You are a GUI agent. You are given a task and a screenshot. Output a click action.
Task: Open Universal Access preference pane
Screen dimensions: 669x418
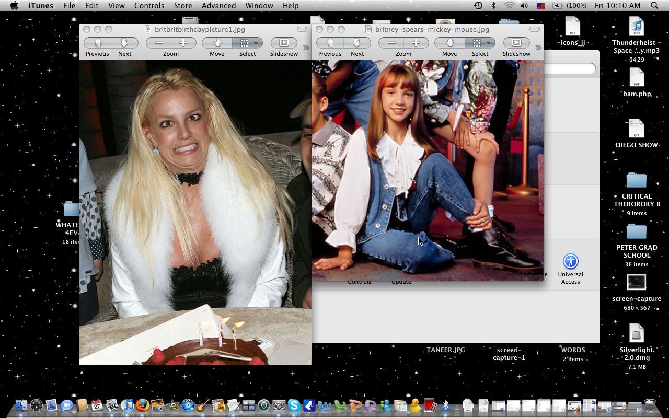pos(570,262)
